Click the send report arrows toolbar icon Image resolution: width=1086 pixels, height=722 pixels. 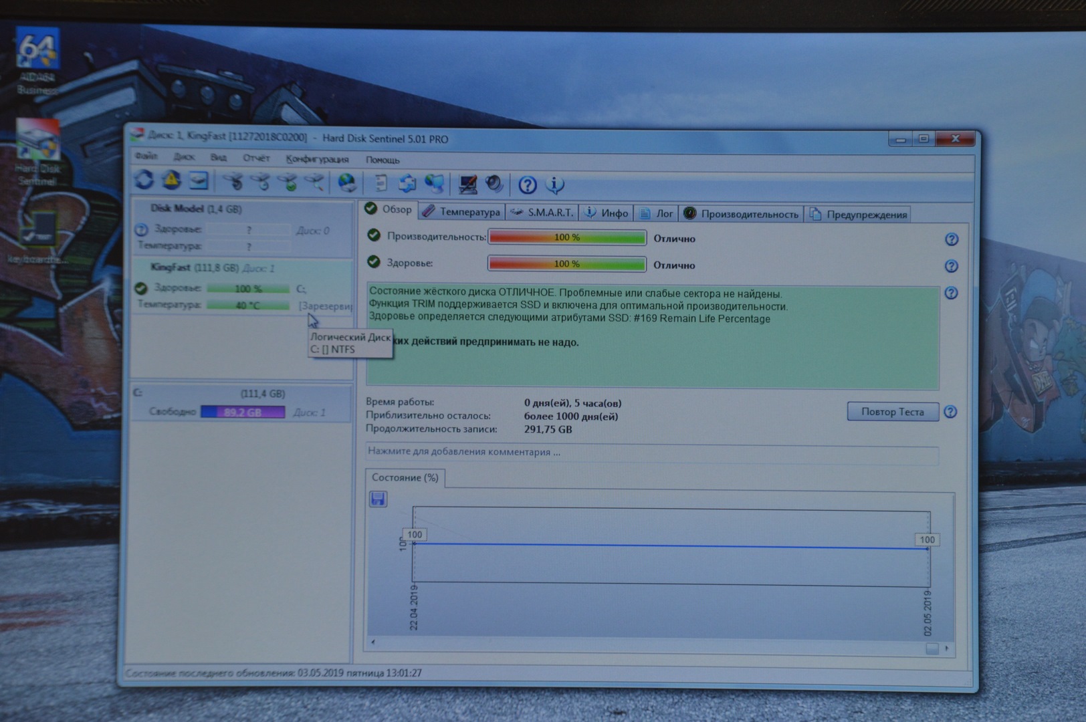[407, 183]
